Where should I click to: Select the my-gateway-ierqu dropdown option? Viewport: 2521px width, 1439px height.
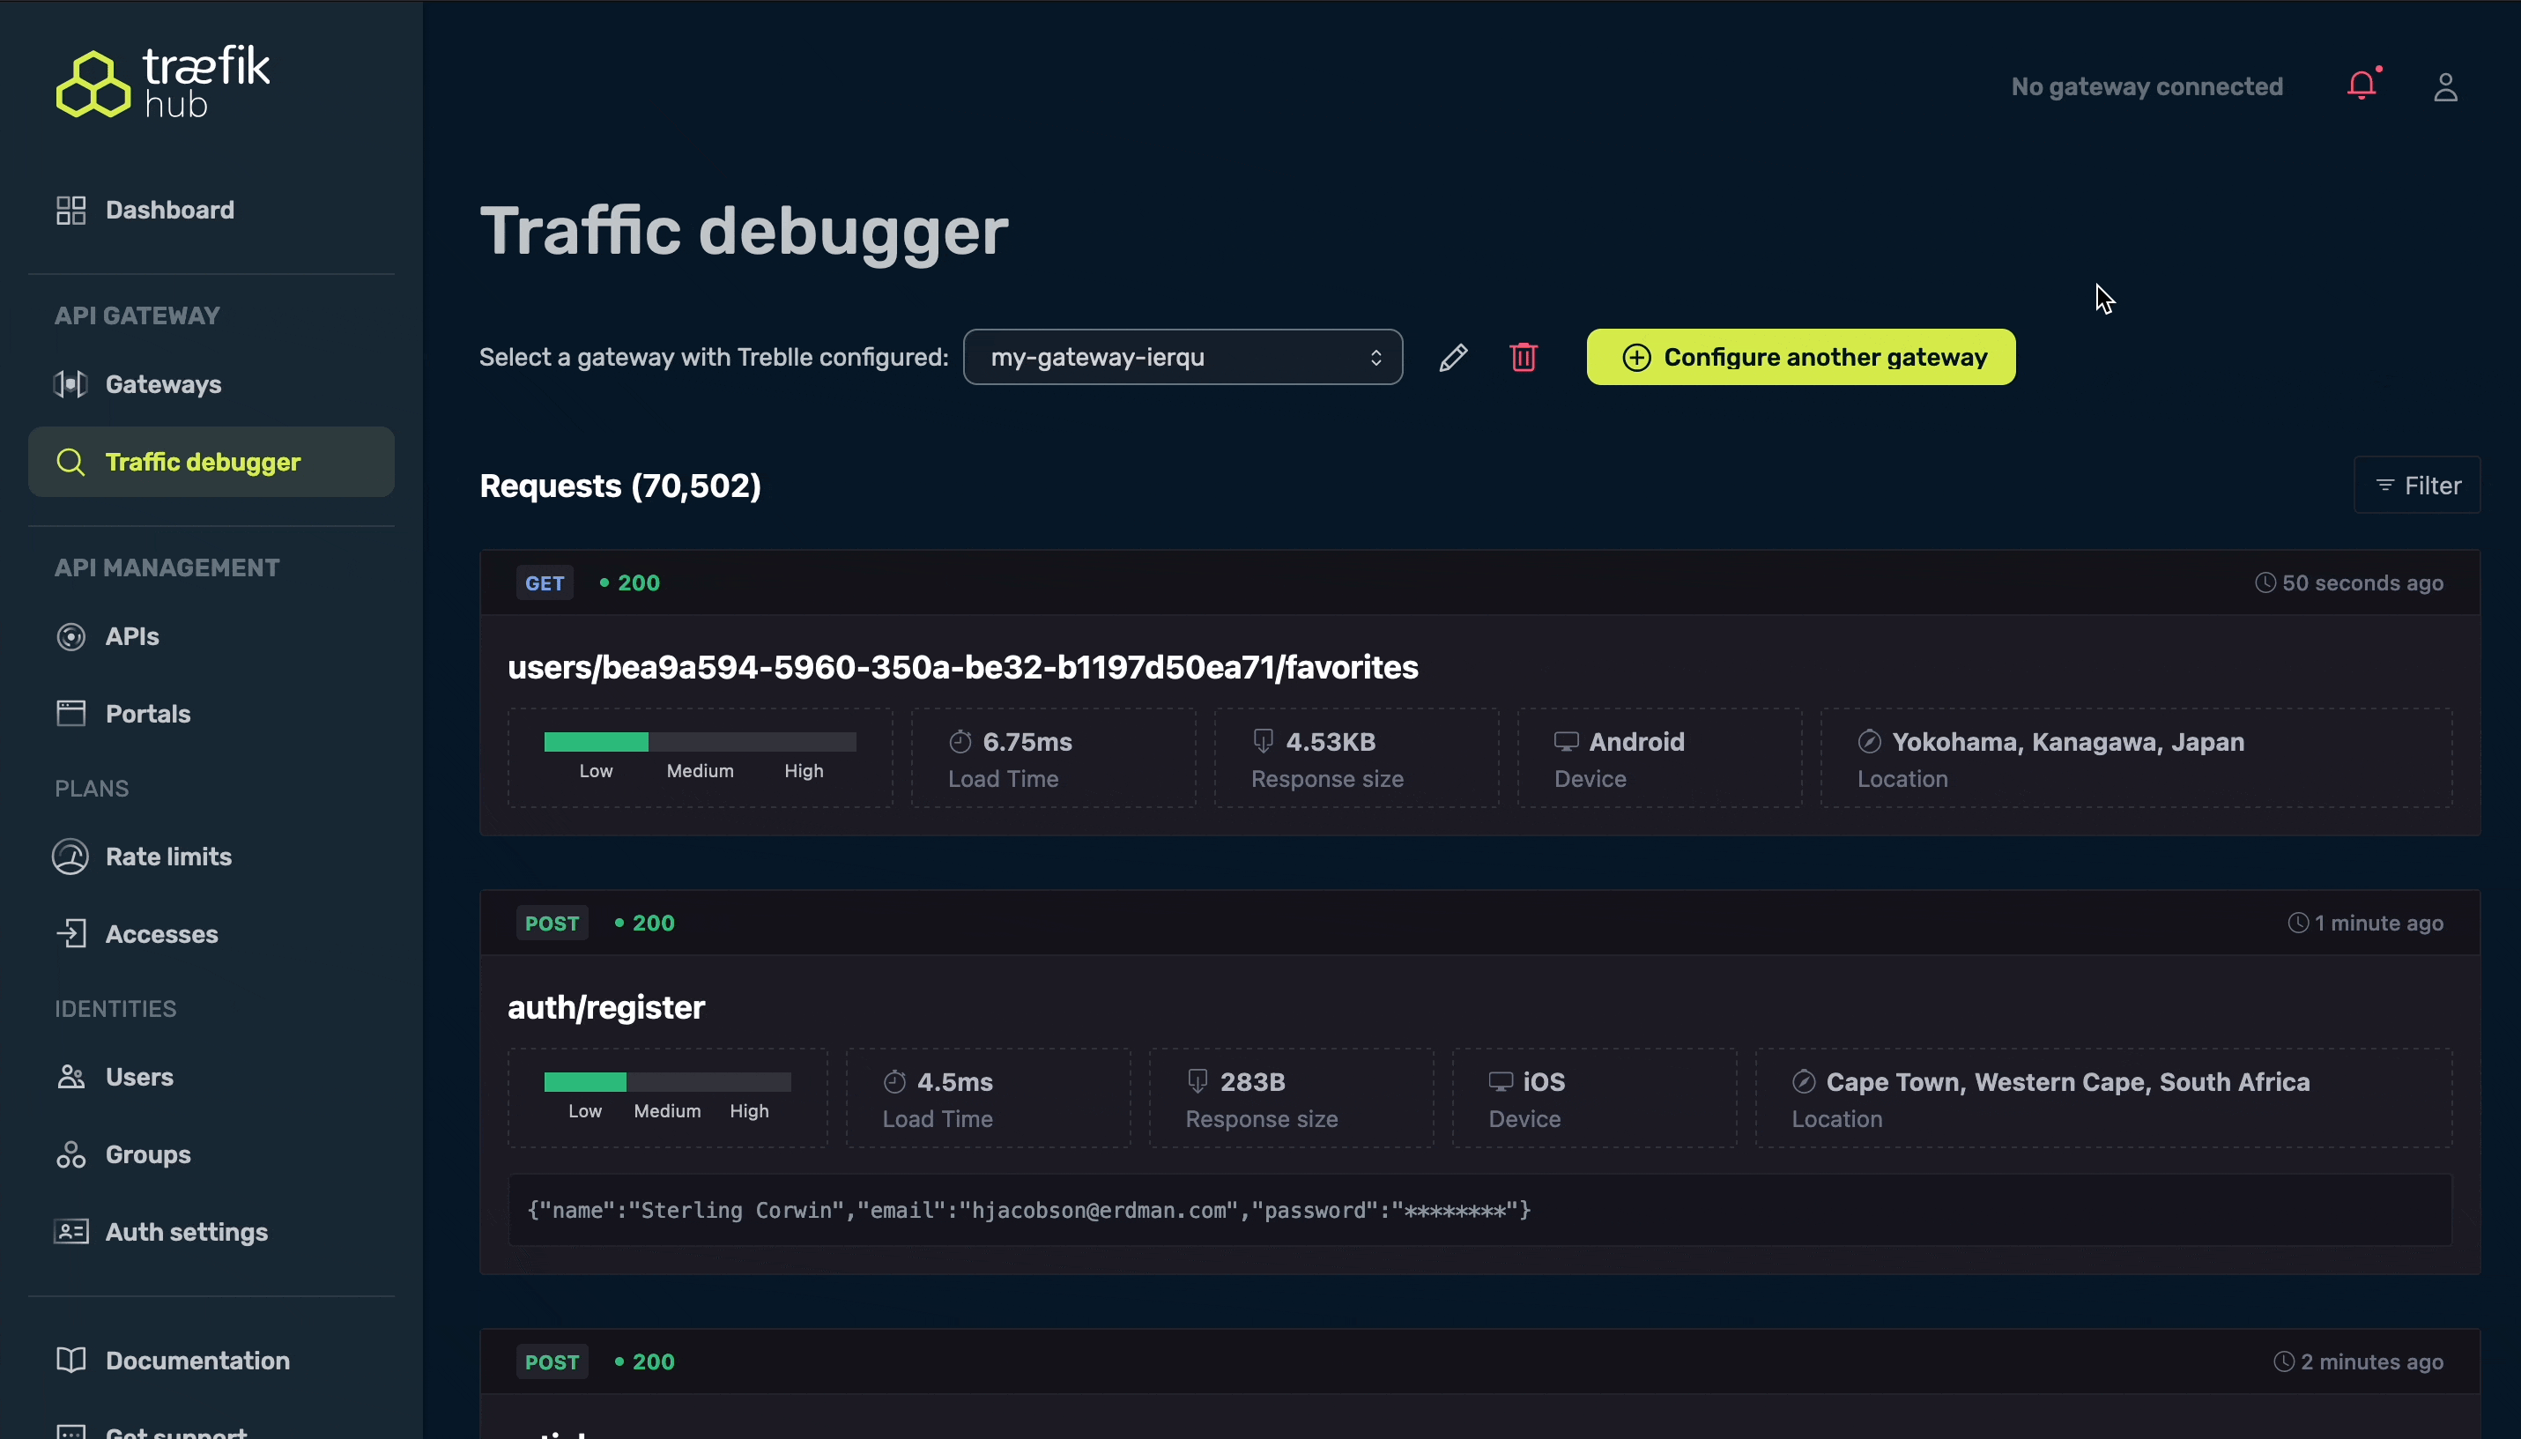[x=1183, y=357]
